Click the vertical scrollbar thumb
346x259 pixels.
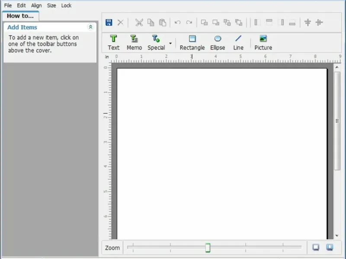click(x=337, y=121)
